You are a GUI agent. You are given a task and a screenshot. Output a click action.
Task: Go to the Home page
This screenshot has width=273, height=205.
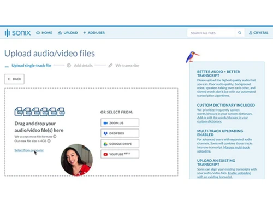44,33
